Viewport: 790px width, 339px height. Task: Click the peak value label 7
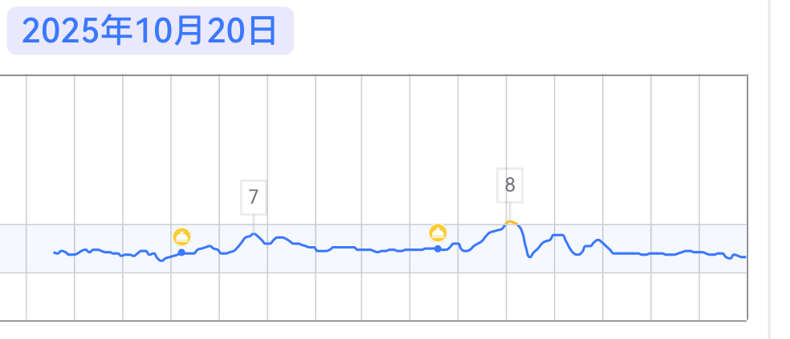(254, 196)
